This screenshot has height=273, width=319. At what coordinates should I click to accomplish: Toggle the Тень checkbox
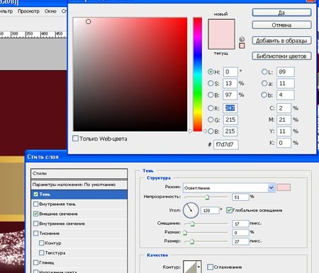pos(35,194)
